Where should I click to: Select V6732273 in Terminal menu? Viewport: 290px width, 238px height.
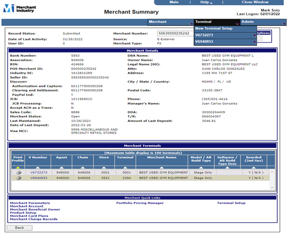click(x=225, y=35)
